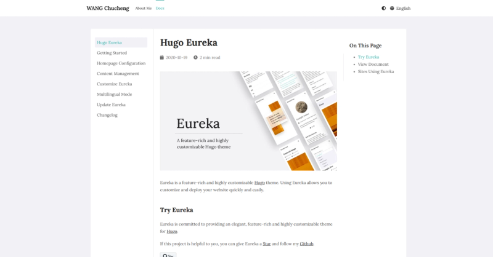Open the English language dropdown
Screen dimensions: 493x257
click(400, 8)
